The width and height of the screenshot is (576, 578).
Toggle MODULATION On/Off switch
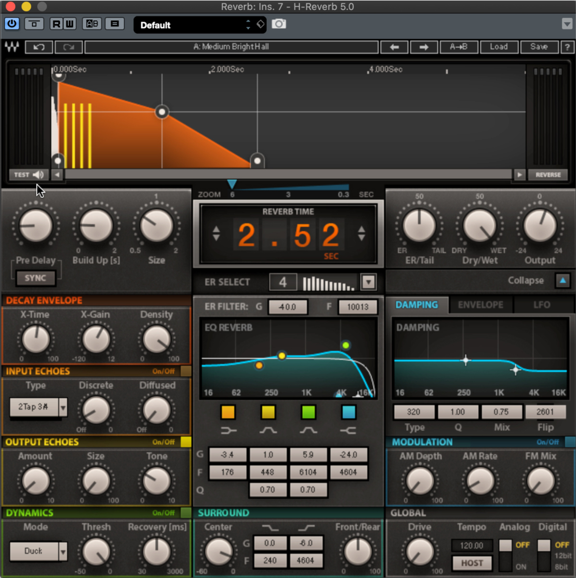click(x=569, y=442)
